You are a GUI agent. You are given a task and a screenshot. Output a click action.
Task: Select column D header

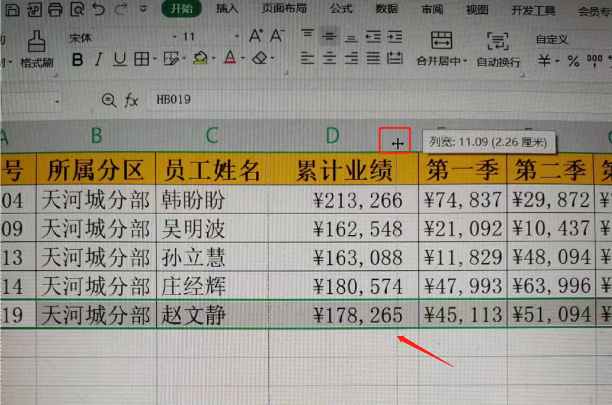pyautogui.click(x=332, y=136)
